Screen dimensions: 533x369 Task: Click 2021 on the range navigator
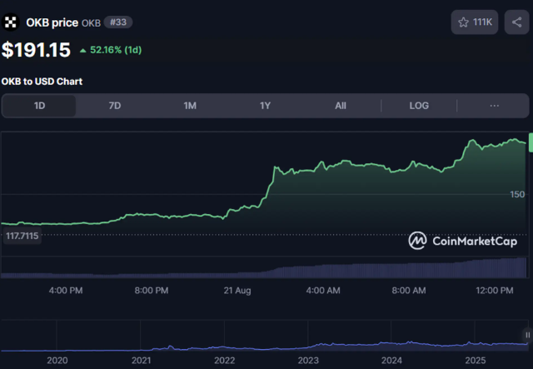click(x=141, y=361)
